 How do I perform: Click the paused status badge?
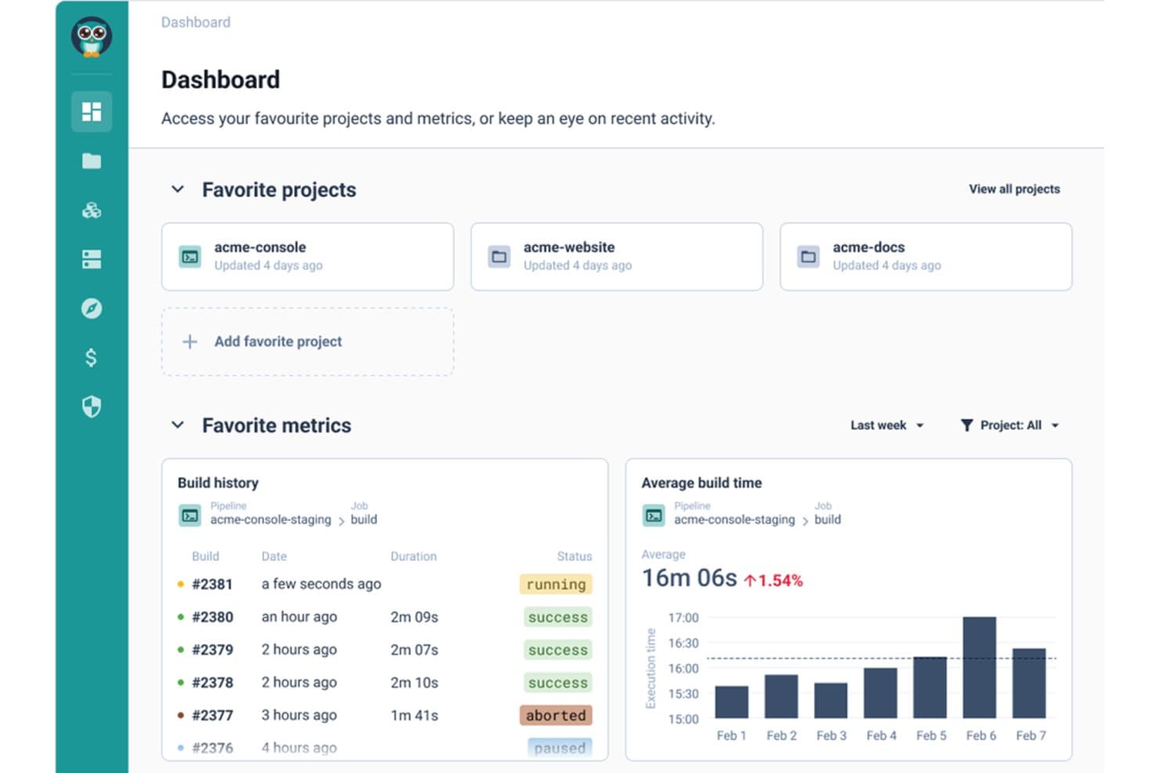coord(560,748)
